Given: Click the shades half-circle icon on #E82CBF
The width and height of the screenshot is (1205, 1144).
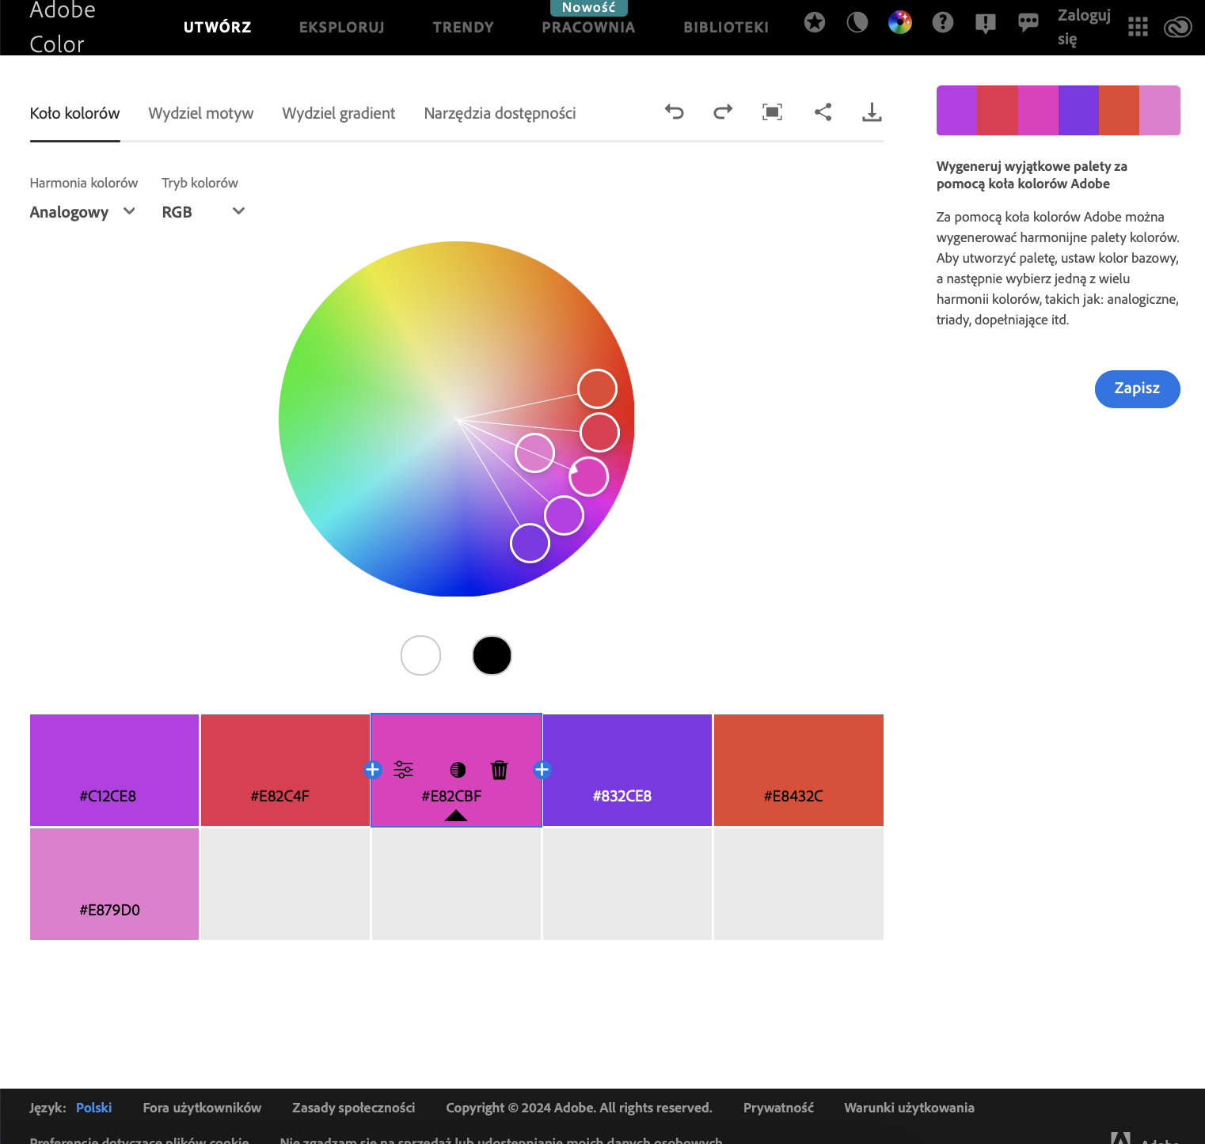Looking at the screenshot, I should [x=458, y=770].
